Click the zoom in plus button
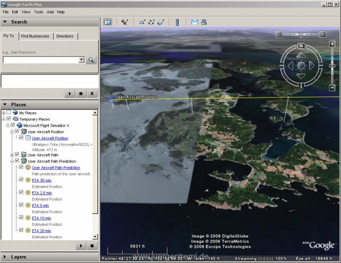341x263 pixels. (x=332, y=44)
